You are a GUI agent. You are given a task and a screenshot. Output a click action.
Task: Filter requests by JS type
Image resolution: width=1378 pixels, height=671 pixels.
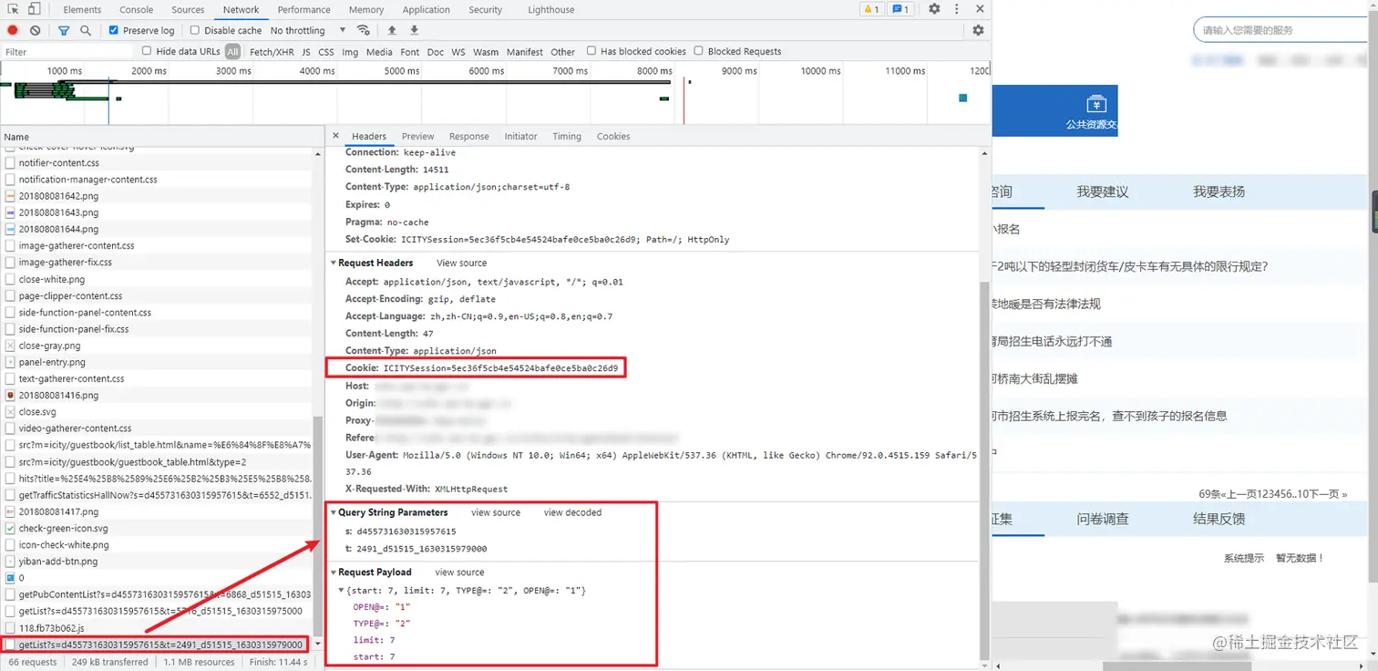tap(306, 52)
